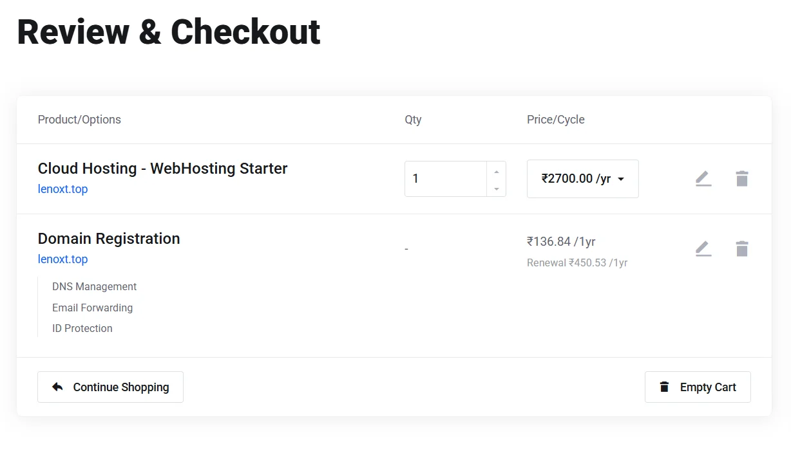Click the dropdown caret next to /yr
The width and height of the screenshot is (791, 451).
click(x=620, y=179)
